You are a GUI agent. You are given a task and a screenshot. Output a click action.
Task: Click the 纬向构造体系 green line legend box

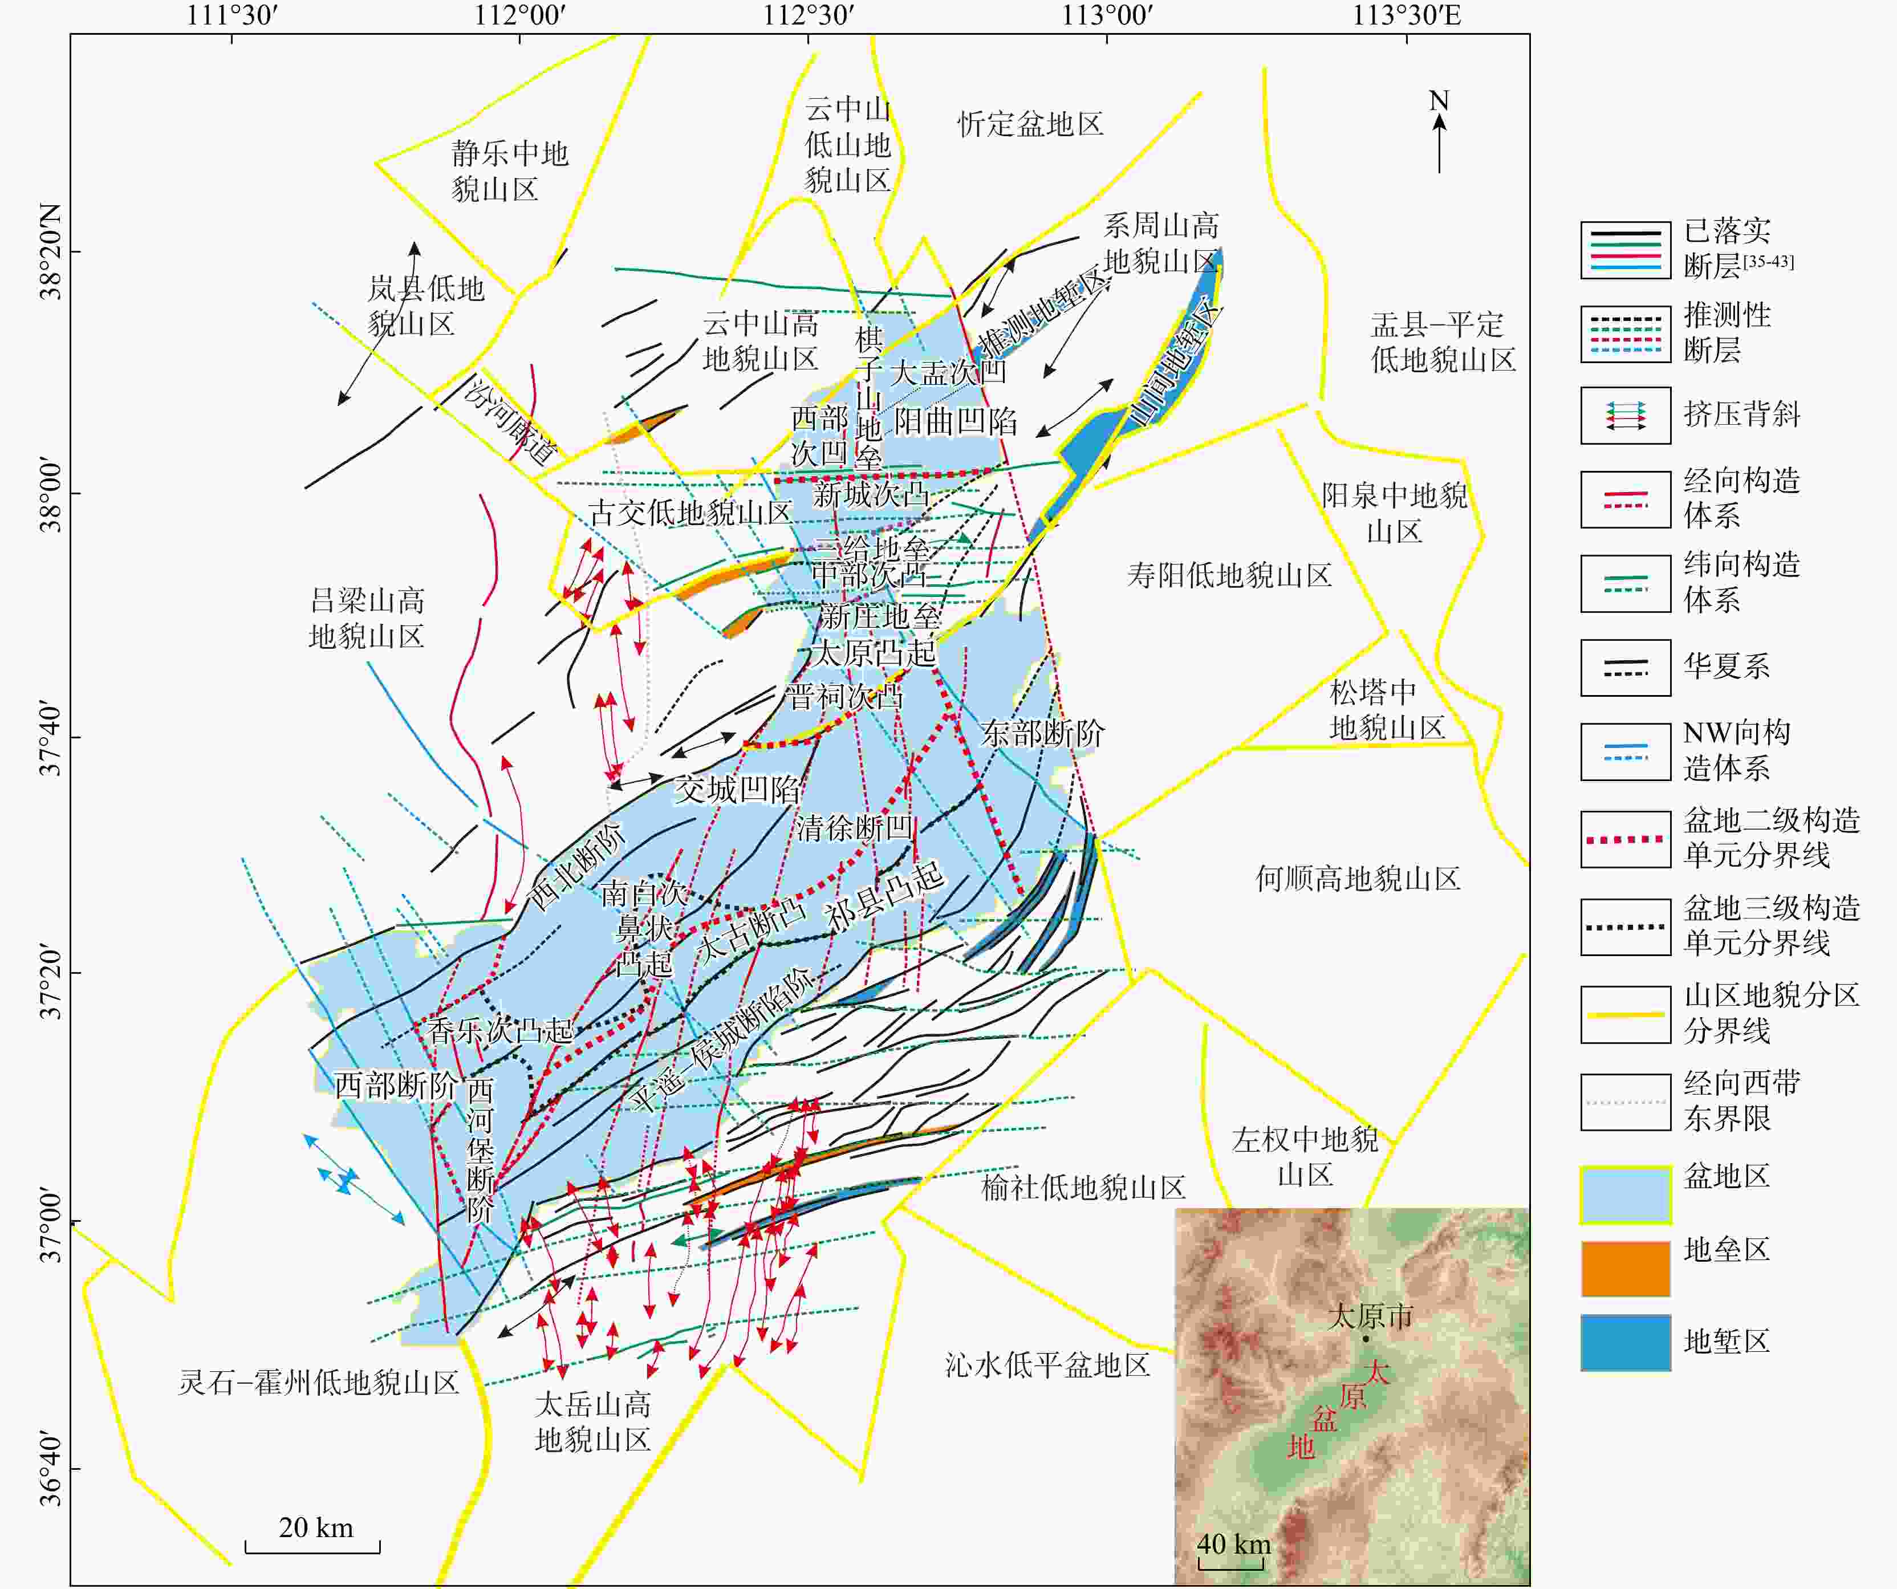coord(1625,583)
